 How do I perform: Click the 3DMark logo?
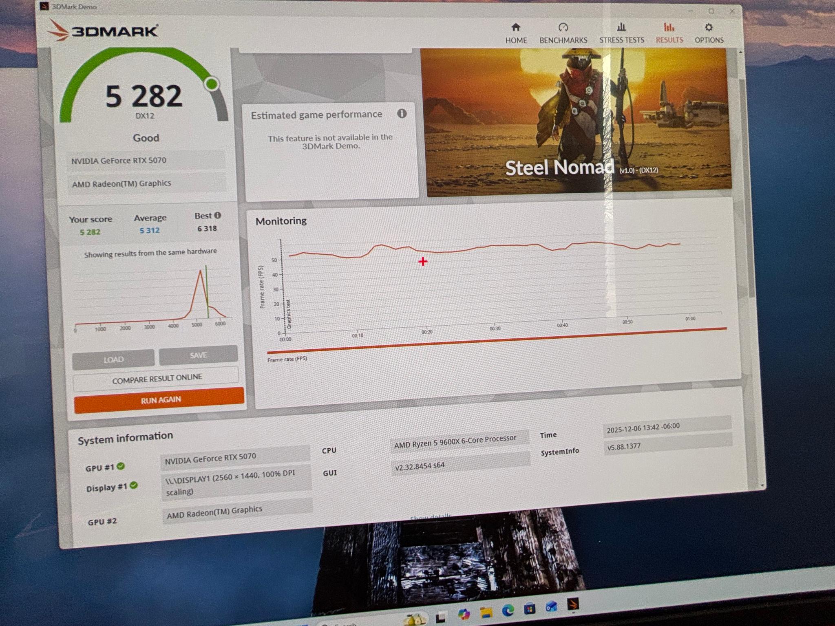103,30
